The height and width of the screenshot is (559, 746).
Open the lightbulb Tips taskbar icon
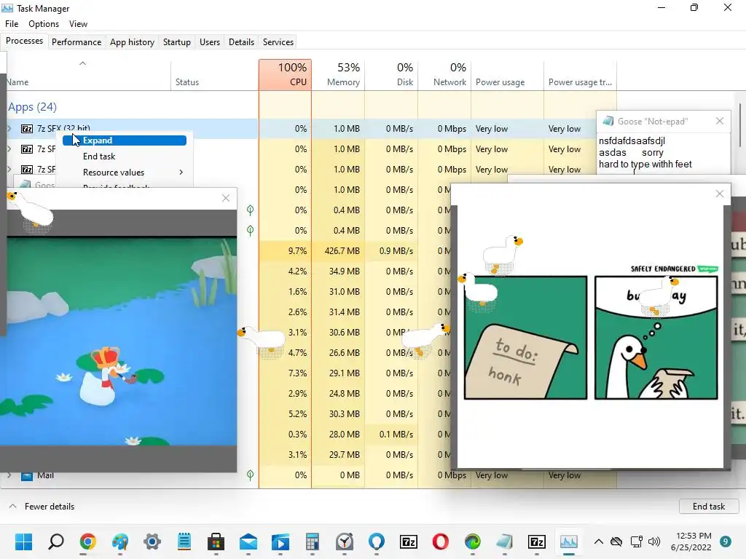pos(377,541)
